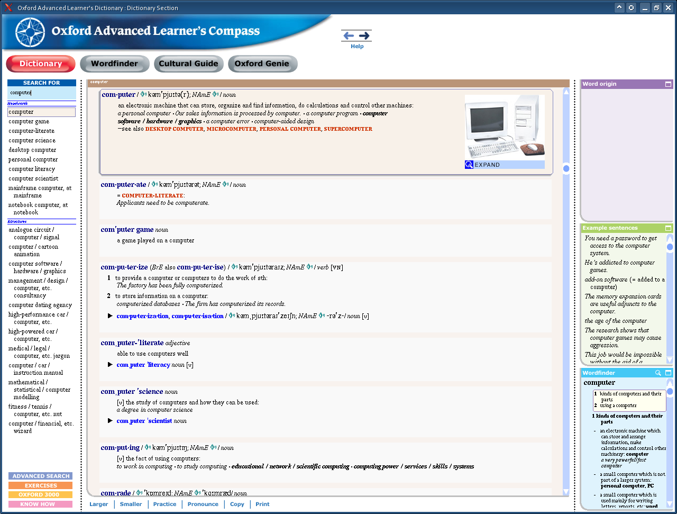Viewport: 677px width, 514px height.
Task: Switch to the Dictionary tab
Action: pos(41,64)
